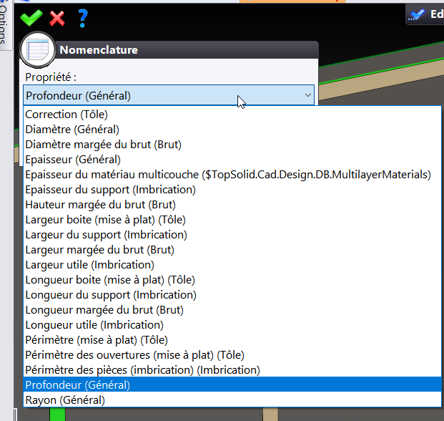Screen dimensions: 444x421
Task: Open the vertical Options side tab
Action: [4, 24]
